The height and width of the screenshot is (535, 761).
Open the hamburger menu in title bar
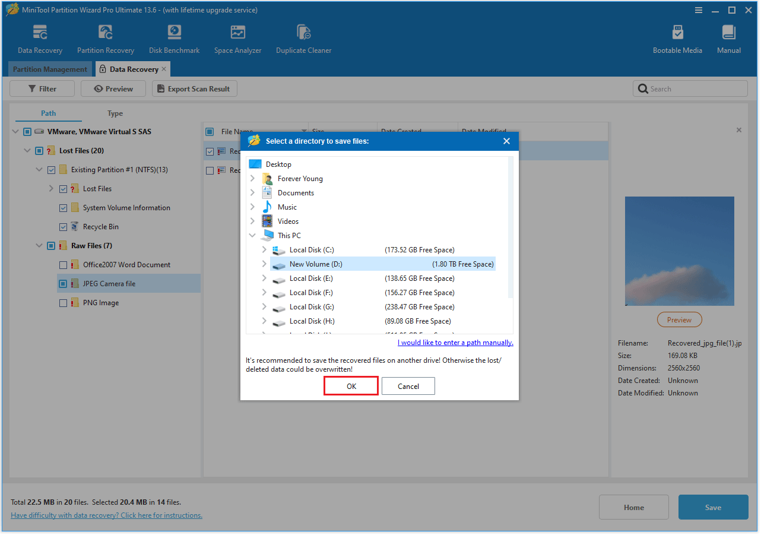[x=699, y=10]
